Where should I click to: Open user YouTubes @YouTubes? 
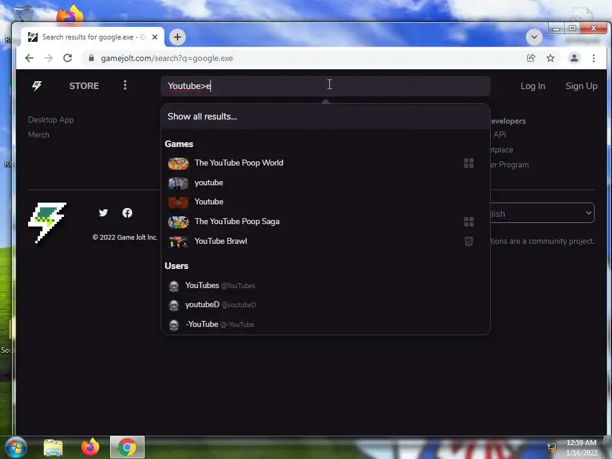click(326, 286)
